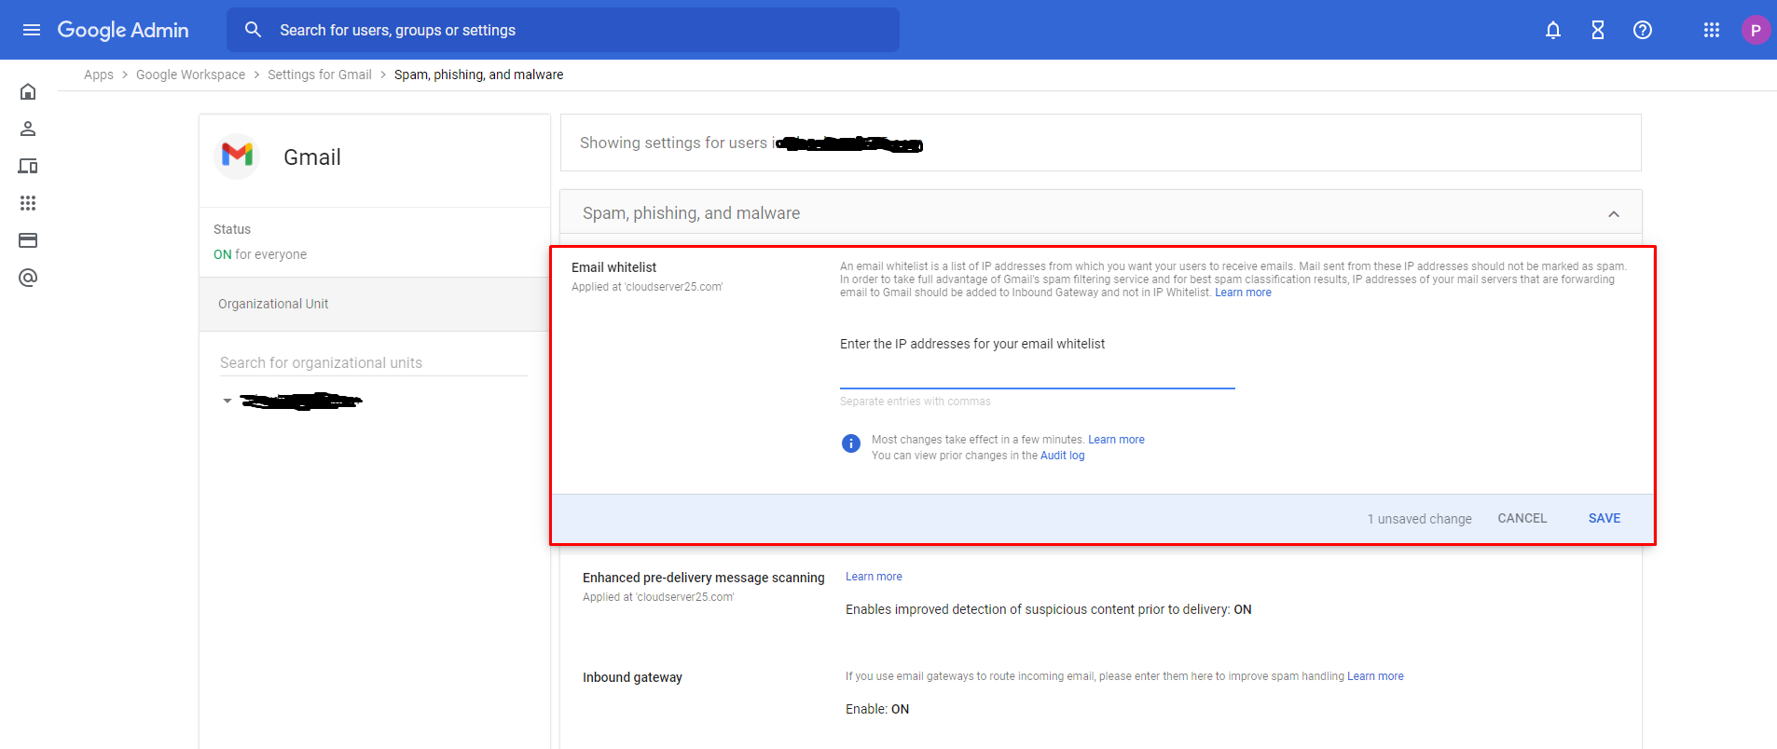Open Learn more in Inbound gateway row

coord(1375,676)
